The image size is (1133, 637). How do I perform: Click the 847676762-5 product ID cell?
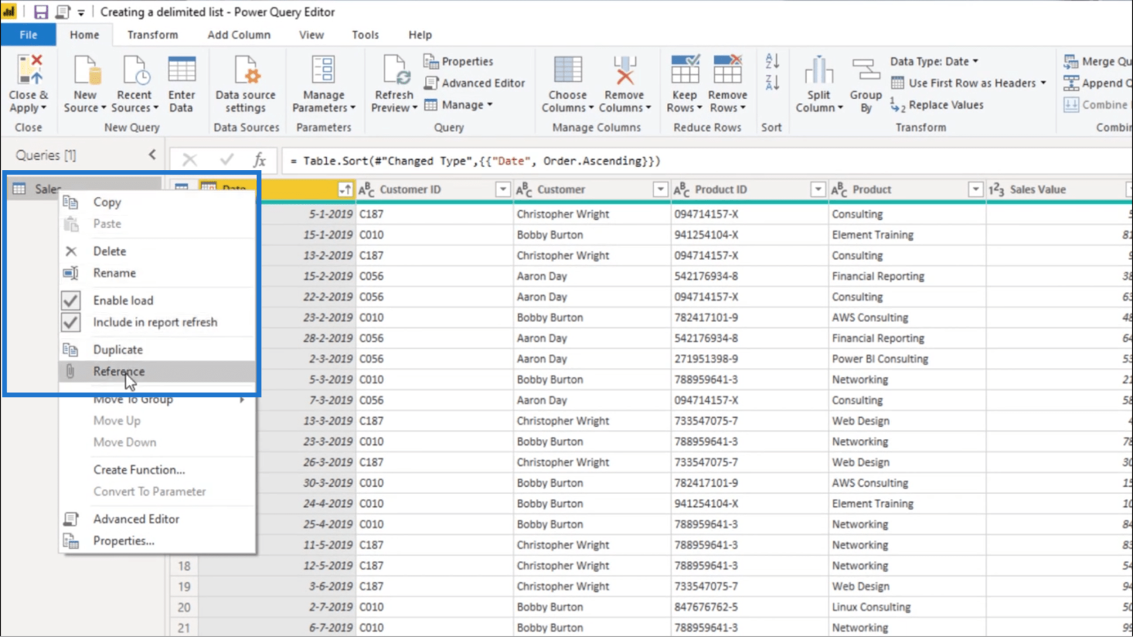(749, 607)
